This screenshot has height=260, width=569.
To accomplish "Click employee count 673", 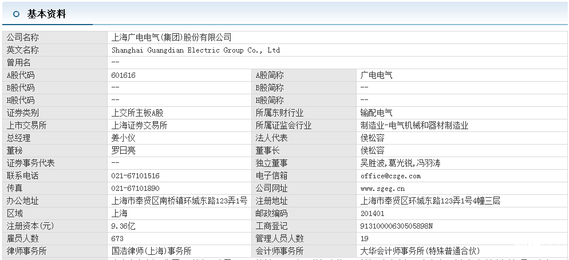I will [x=117, y=239].
